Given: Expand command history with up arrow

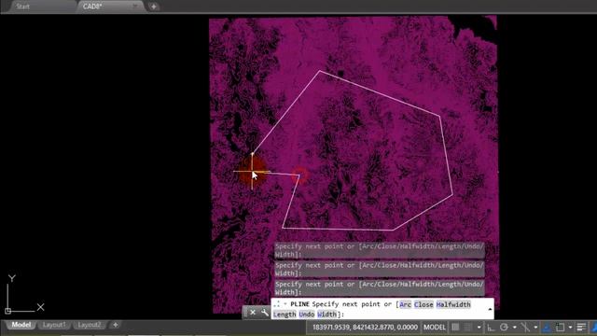Looking at the screenshot, I should click(490, 309).
